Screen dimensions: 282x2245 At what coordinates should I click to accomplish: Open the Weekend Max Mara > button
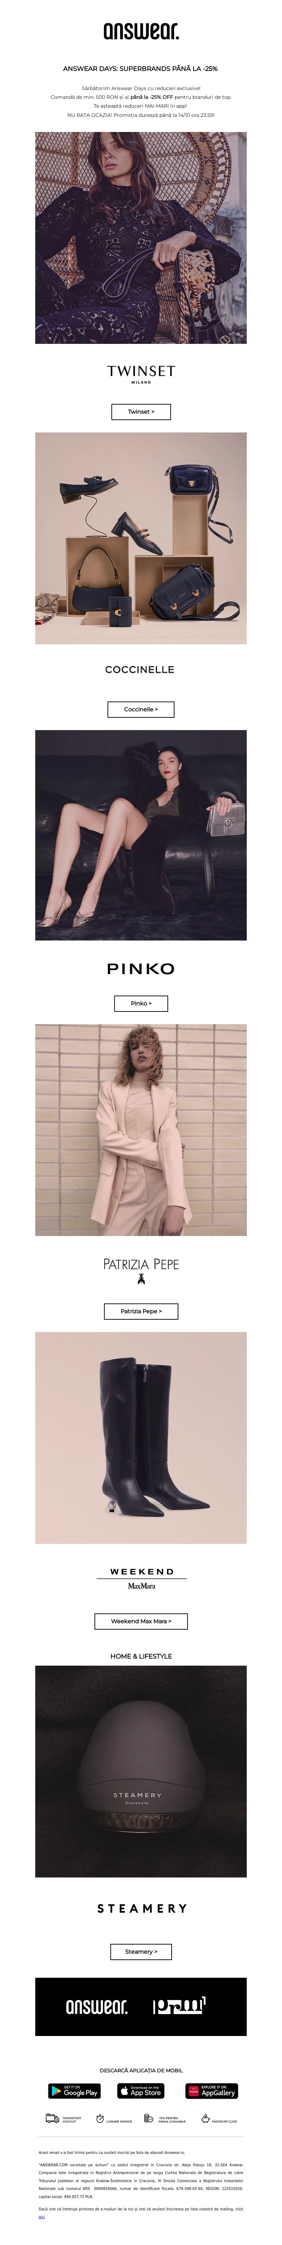click(x=141, y=1621)
